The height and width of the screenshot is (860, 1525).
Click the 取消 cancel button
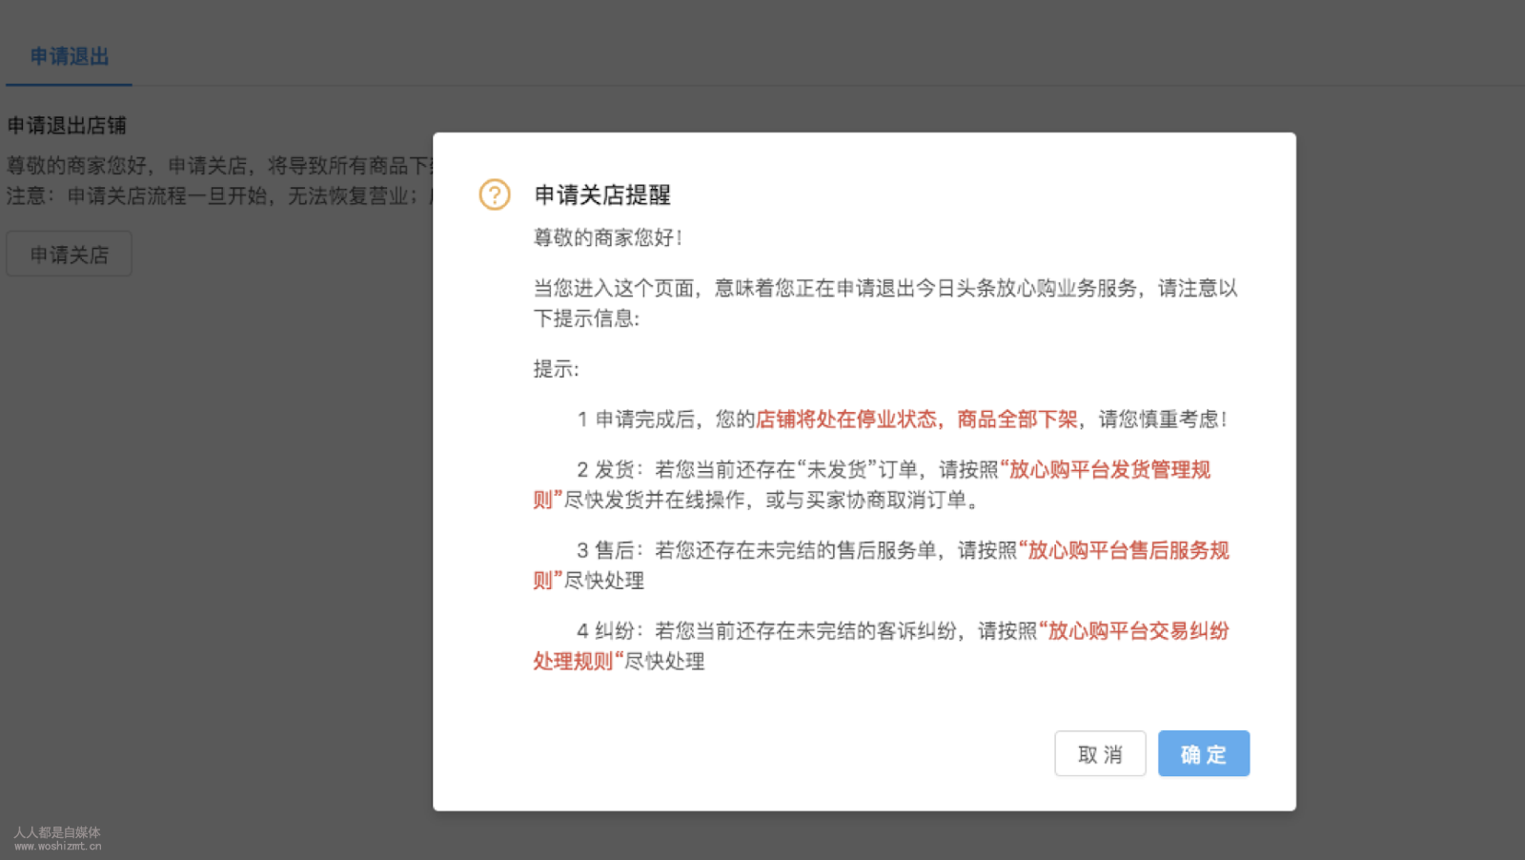[1100, 753]
